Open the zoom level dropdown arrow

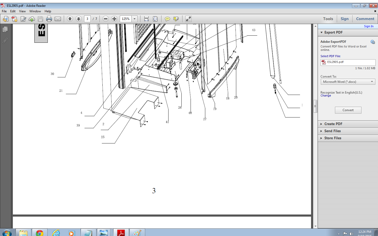click(x=134, y=19)
